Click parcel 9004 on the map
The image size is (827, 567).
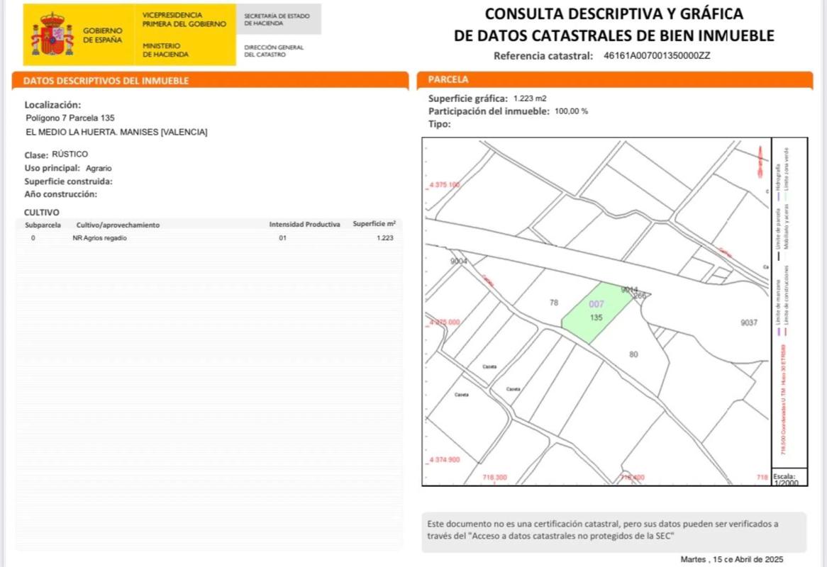click(459, 262)
